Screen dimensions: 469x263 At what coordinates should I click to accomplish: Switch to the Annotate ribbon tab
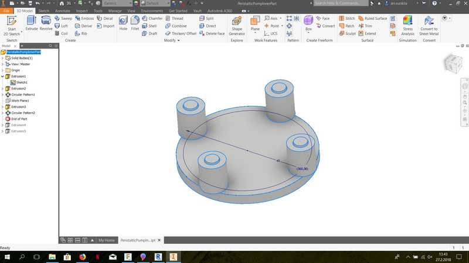63,11
